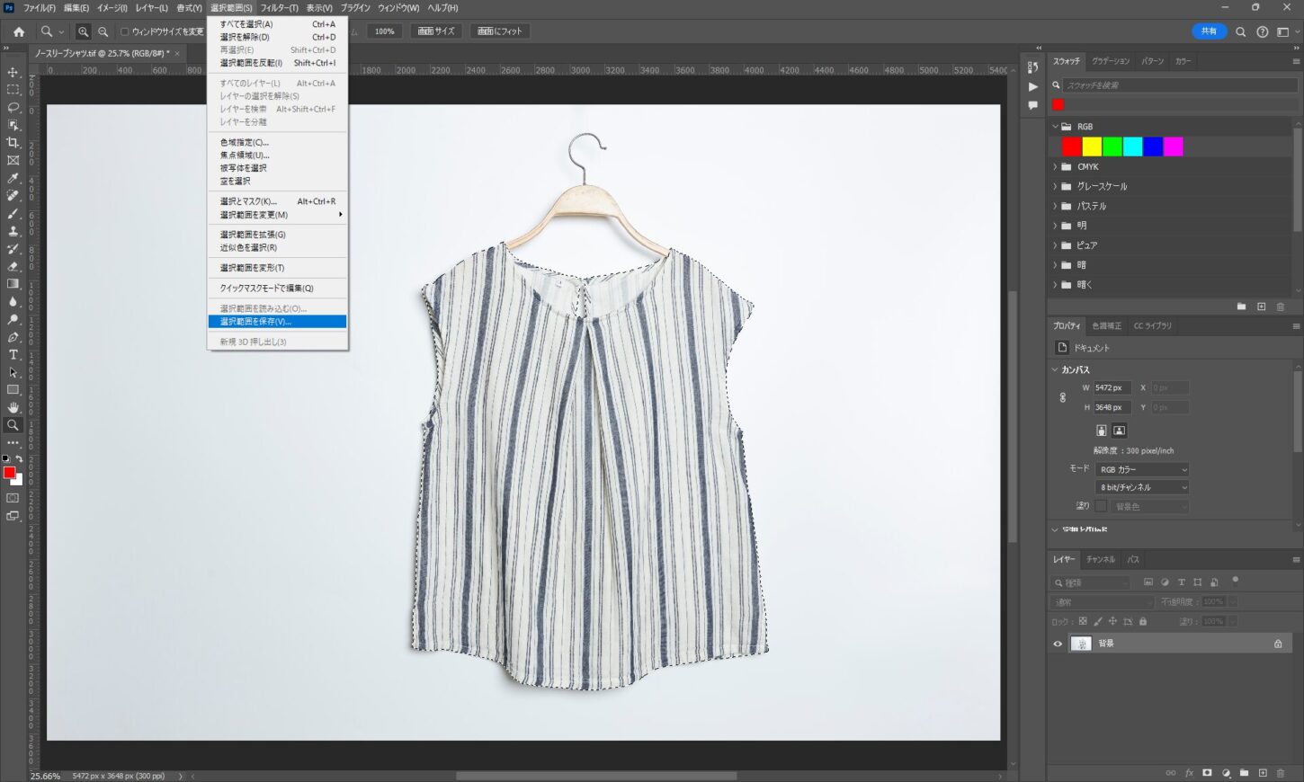
Task: Select the Pen tool
Action: coord(13,337)
